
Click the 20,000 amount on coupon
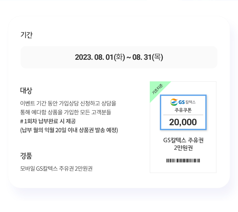pos(183,122)
